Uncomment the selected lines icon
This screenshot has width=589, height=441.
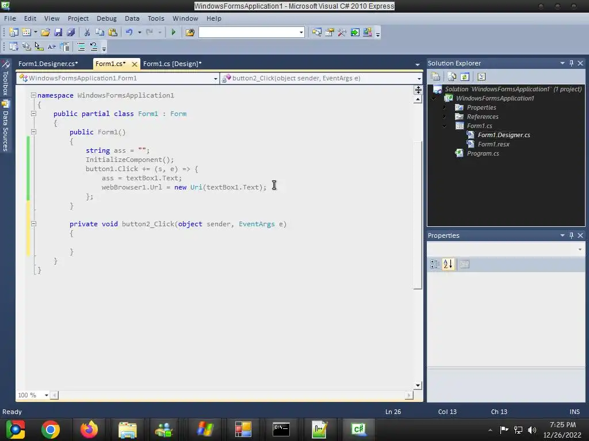point(94,47)
